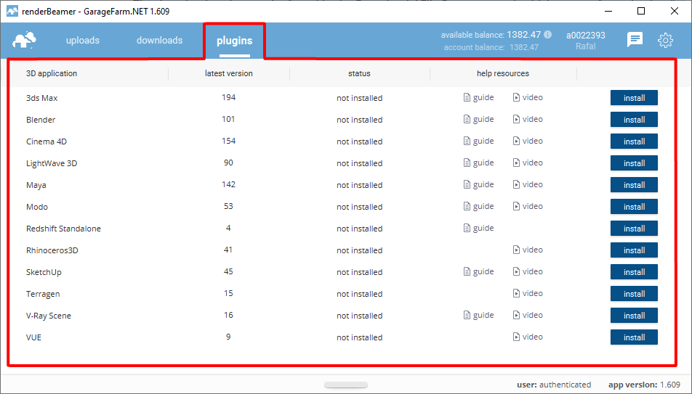Open the Maya video
This screenshot has width=692, height=394.
click(528, 184)
